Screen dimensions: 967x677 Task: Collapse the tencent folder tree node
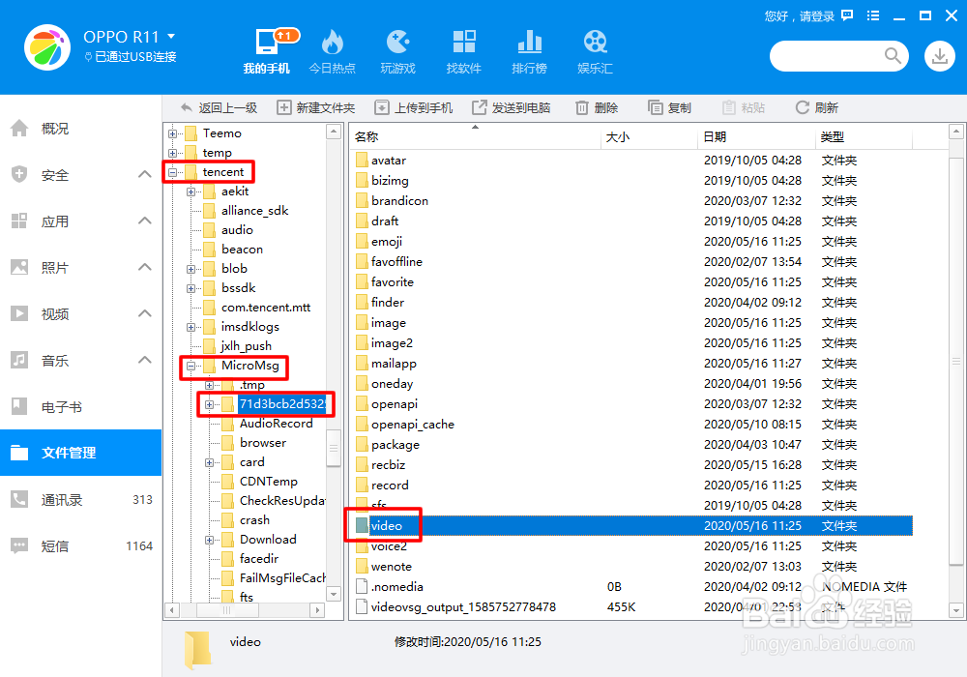point(173,172)
